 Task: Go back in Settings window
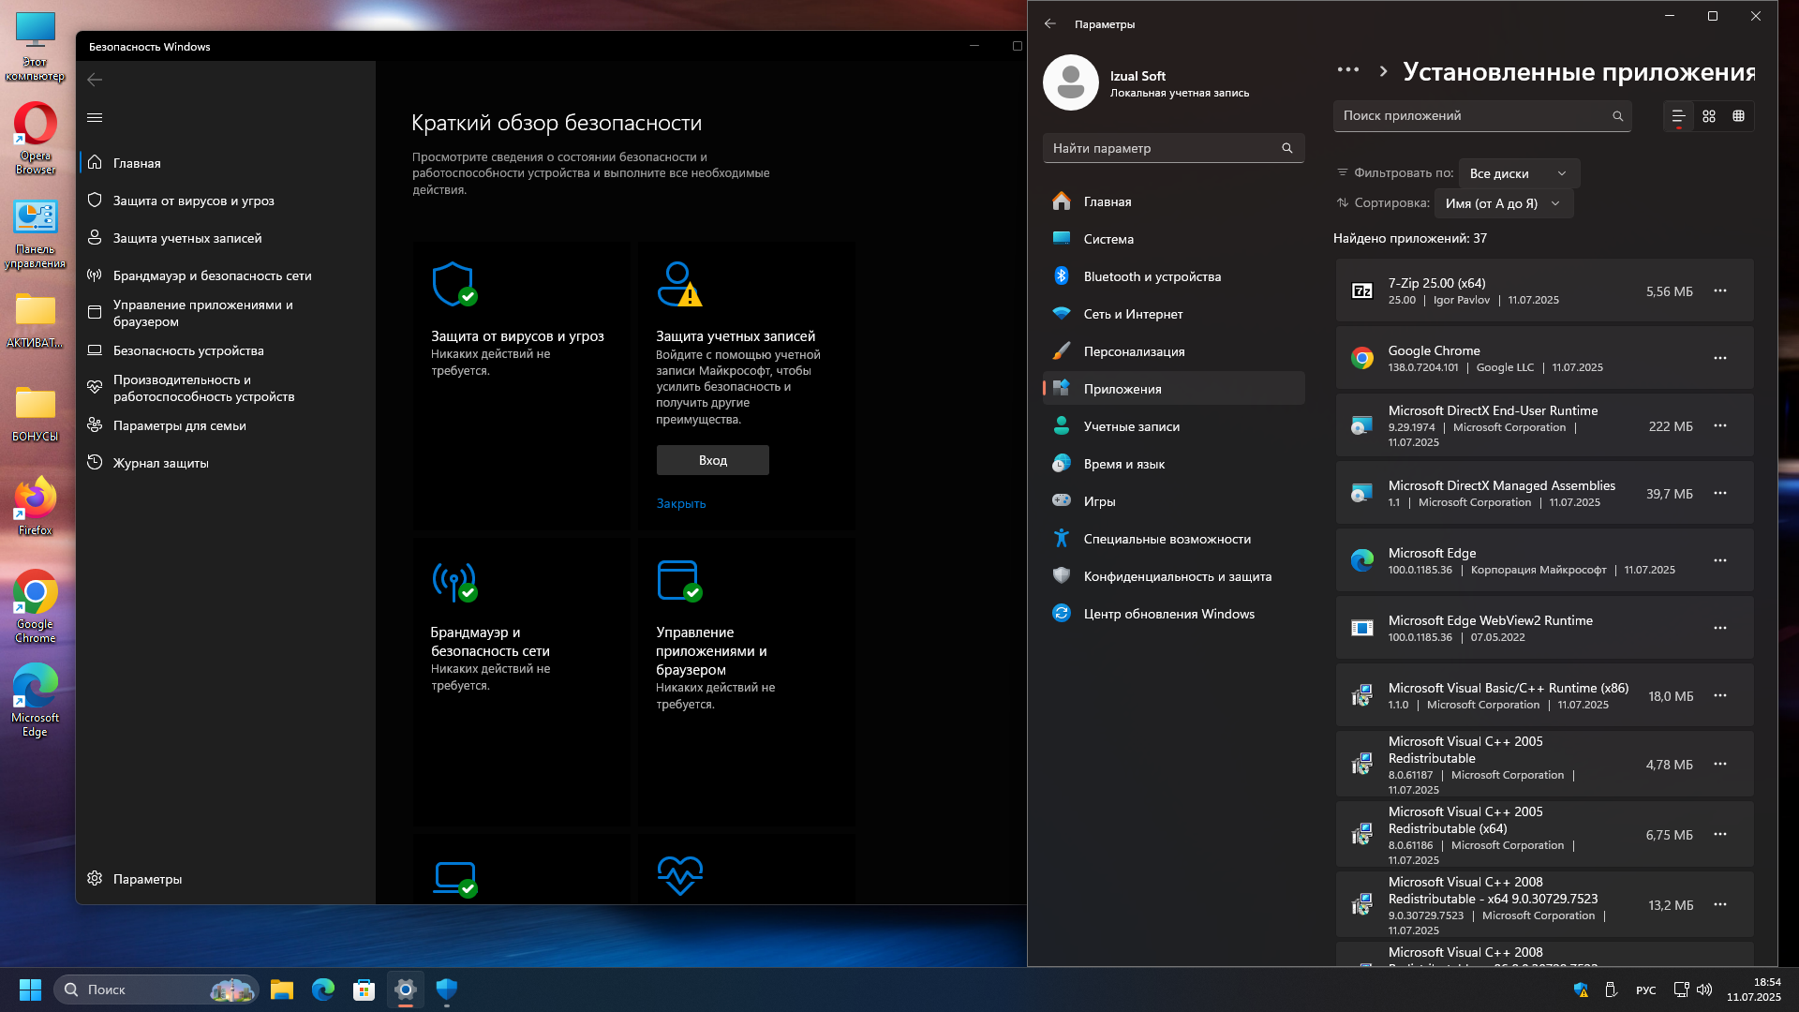click(x=1050, y=23)
